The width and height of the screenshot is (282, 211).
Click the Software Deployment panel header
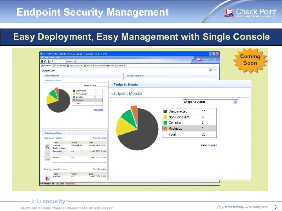pos(170,76)
